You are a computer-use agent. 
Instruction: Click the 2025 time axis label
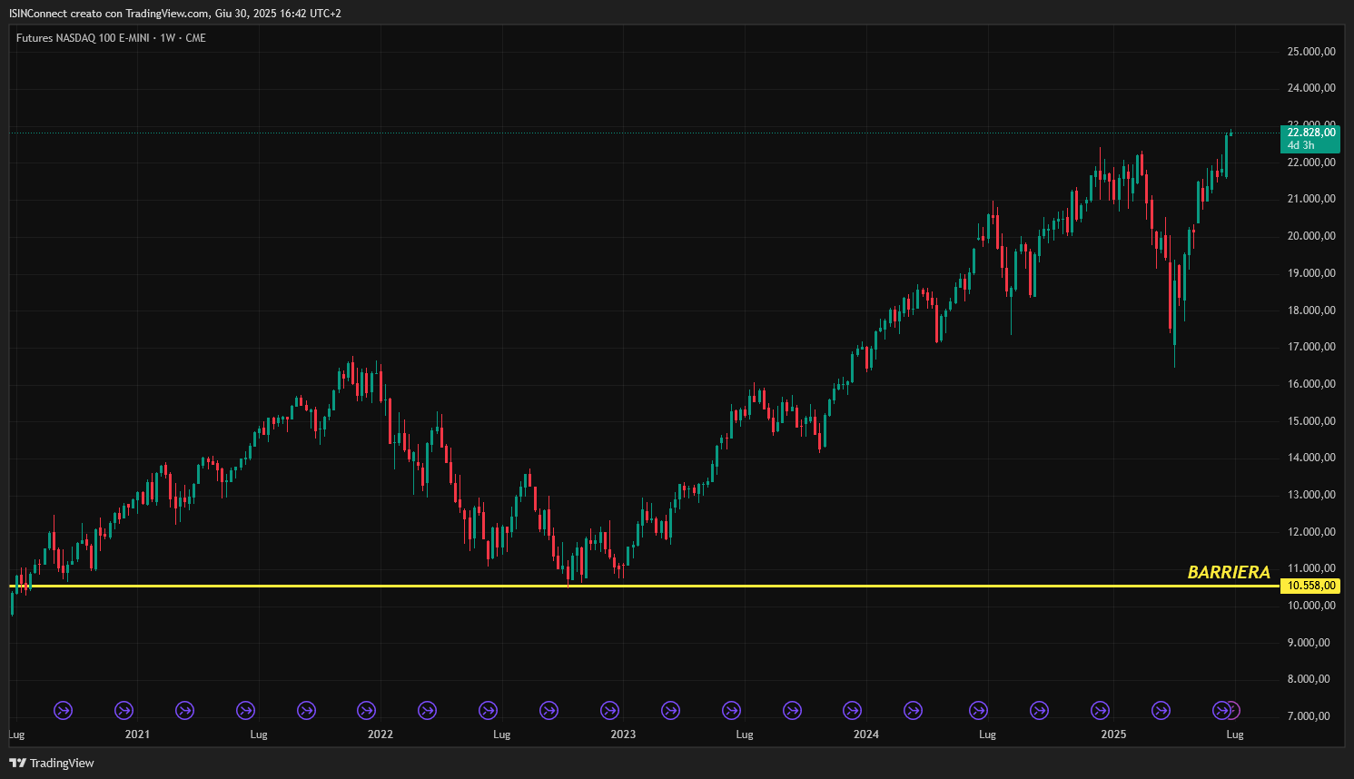(x=1113, y=735)
